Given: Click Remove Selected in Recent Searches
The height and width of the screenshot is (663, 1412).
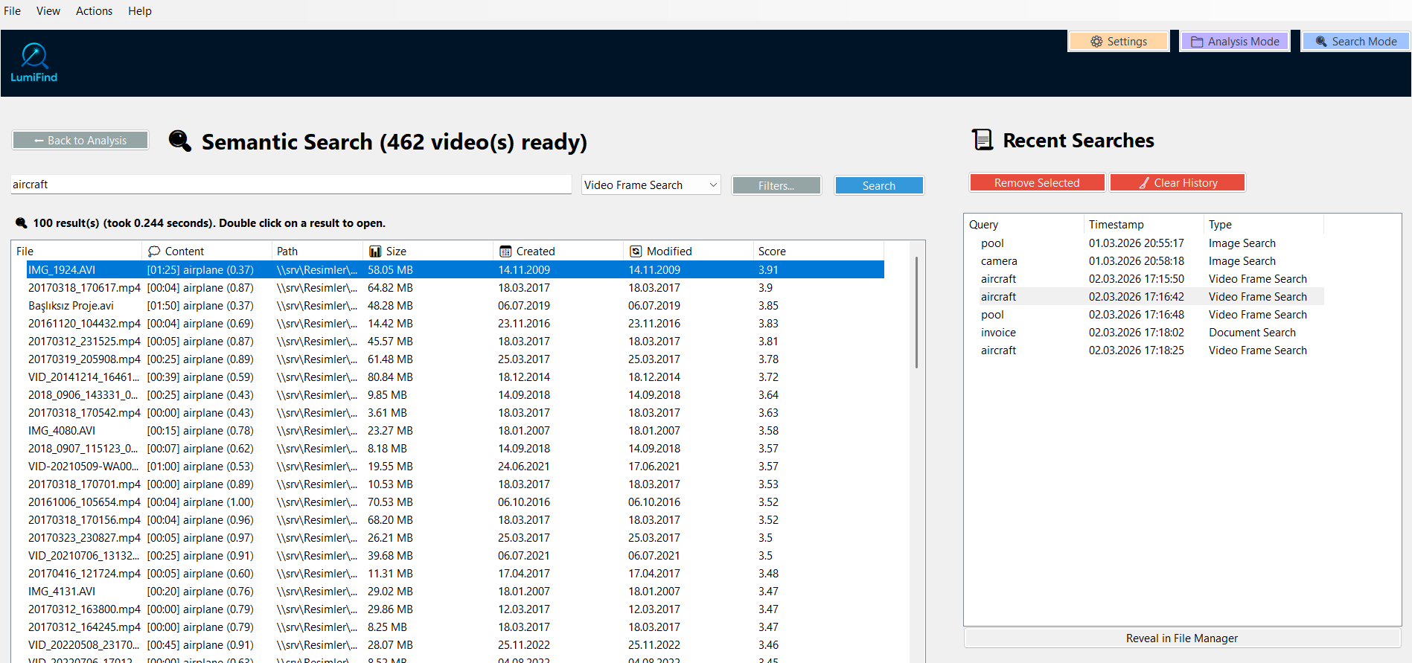Looking at the screenshot, I should [x=1037, y=183].
